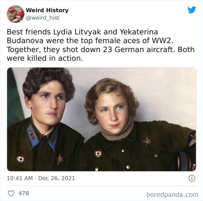Open the Weird History profile avatar

pyautogui.click(x=15, y=14)
